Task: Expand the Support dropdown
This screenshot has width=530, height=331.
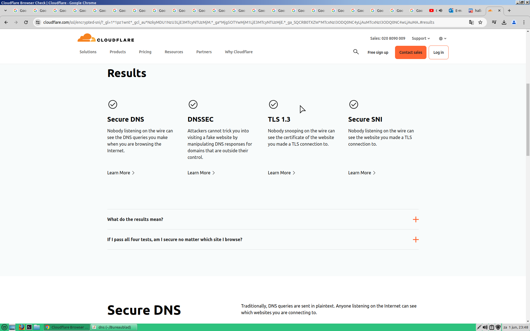Action: coord(421,38)
